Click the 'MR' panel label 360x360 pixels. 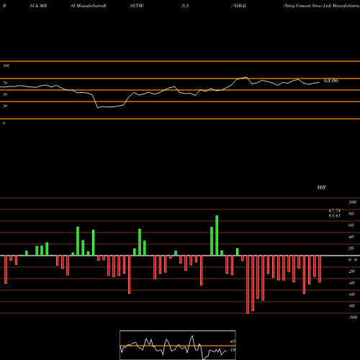[x=321, y=187]
